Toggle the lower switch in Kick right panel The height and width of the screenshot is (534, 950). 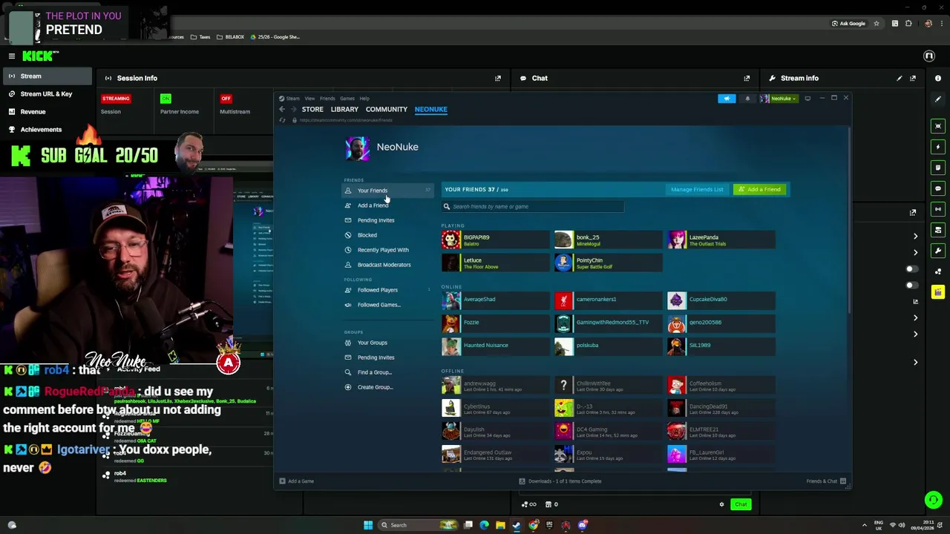(911, 285)
